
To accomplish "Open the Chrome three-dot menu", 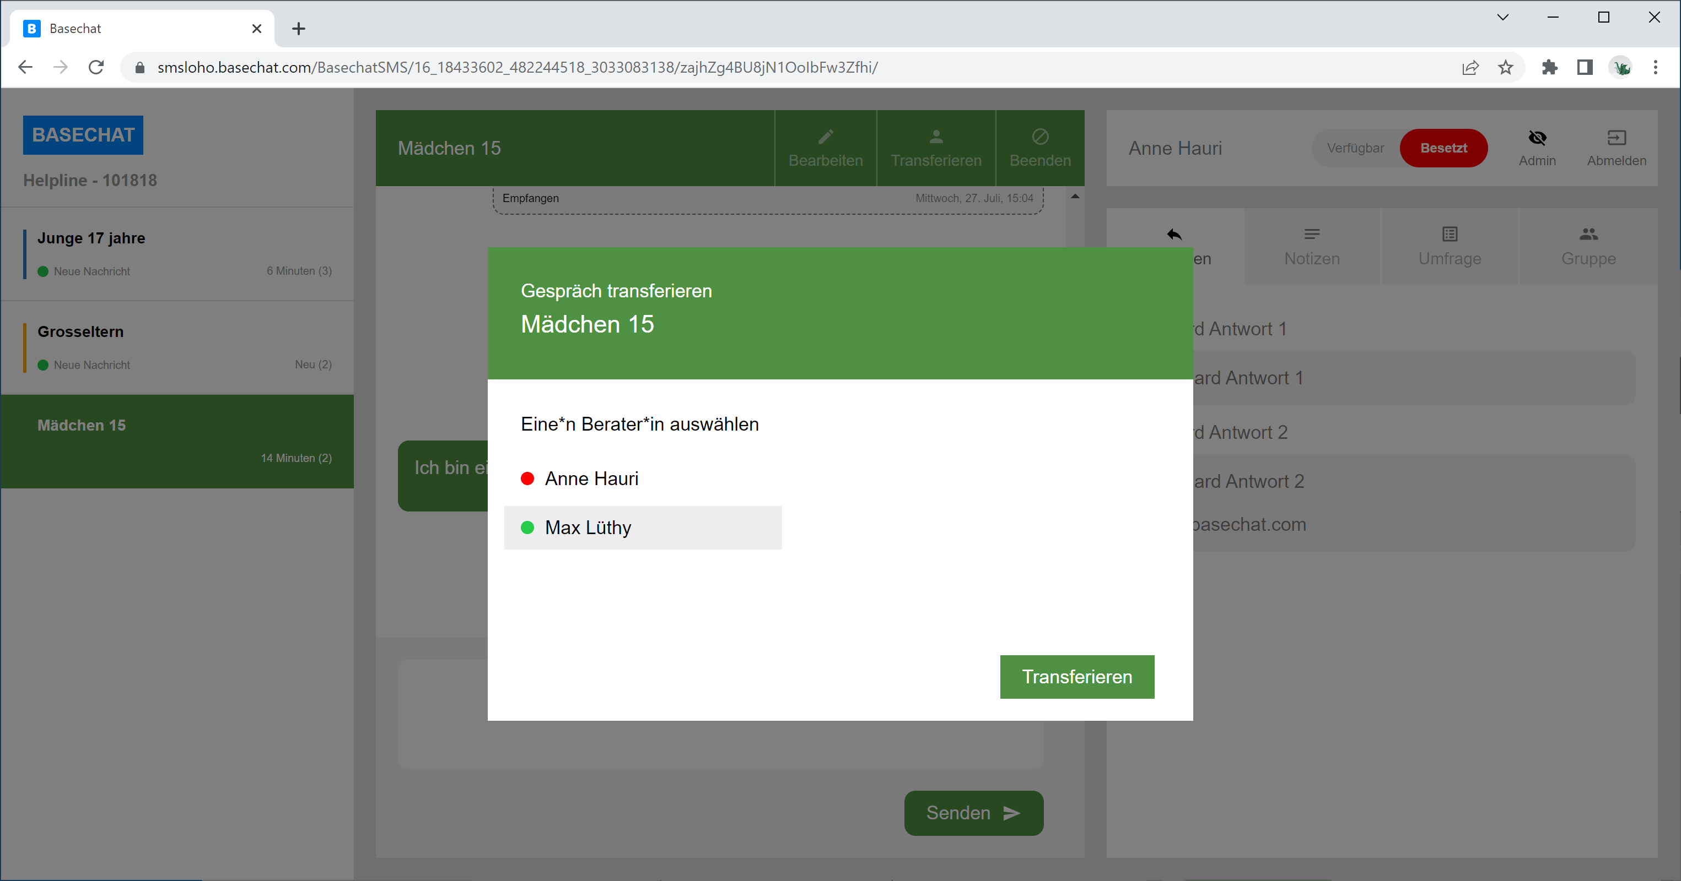I will pyautogui.click(x=1655, y=67).
